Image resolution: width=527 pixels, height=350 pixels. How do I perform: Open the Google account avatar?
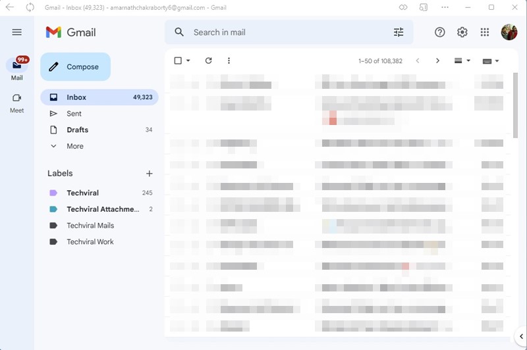click(509, 32)
